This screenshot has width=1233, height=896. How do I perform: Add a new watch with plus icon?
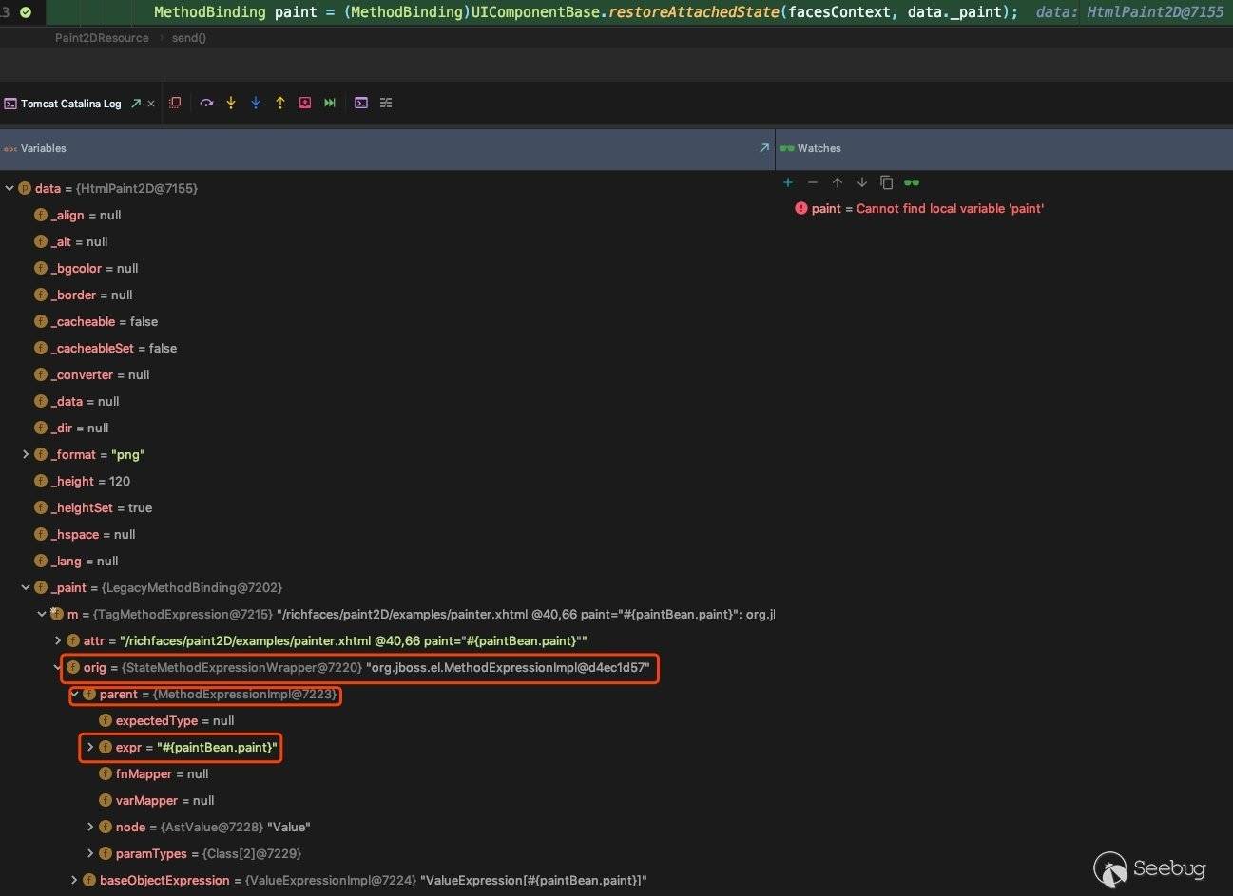pos(787,182)
